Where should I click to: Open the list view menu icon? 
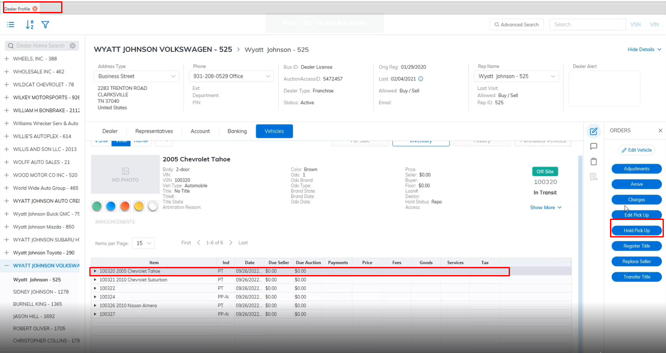[11, 25]
